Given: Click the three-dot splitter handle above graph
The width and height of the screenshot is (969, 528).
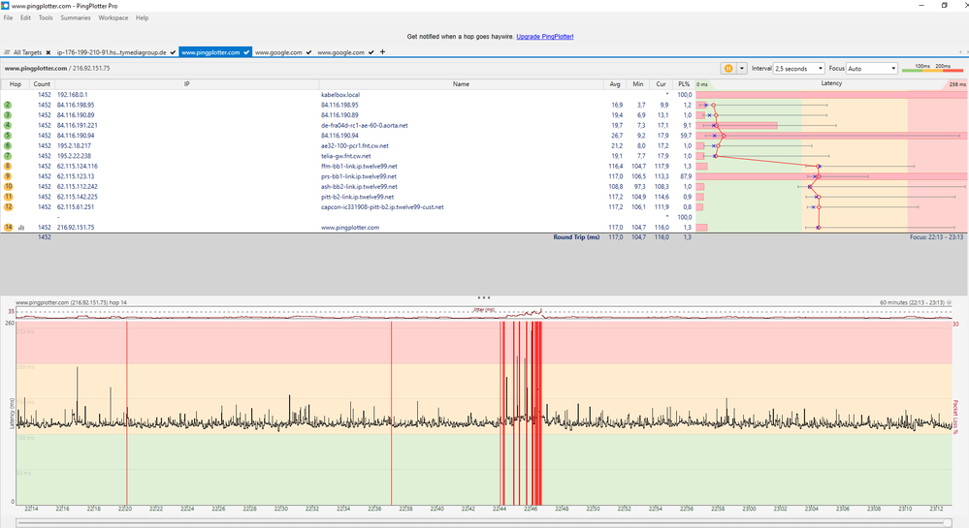Looking at the screenshot, I should click(x=484, y=297).
